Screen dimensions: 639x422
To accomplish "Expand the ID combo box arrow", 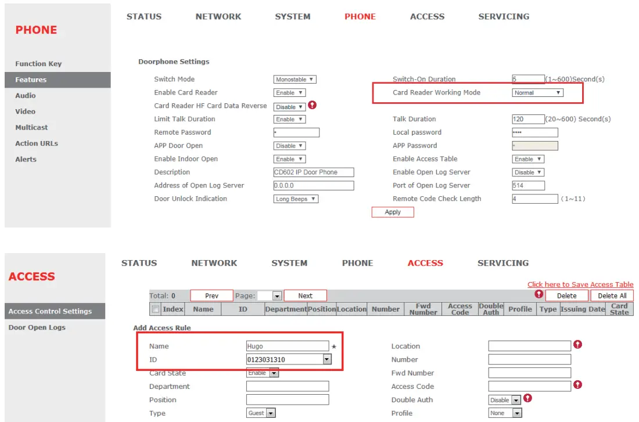I will (x=327, y=359).
